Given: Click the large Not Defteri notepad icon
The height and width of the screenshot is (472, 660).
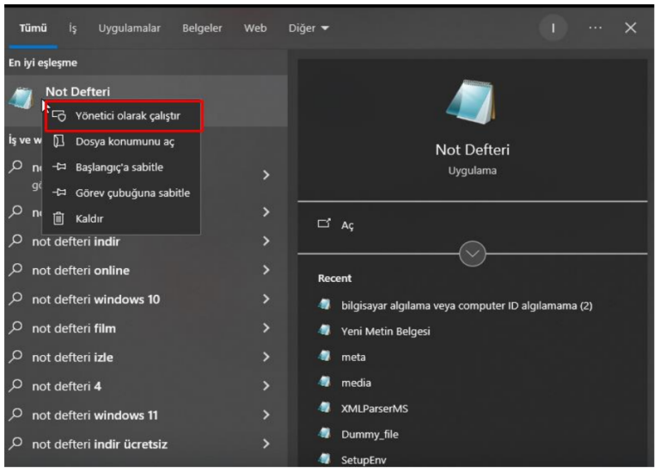Looking at the screenshot, I should click(472, 100).
